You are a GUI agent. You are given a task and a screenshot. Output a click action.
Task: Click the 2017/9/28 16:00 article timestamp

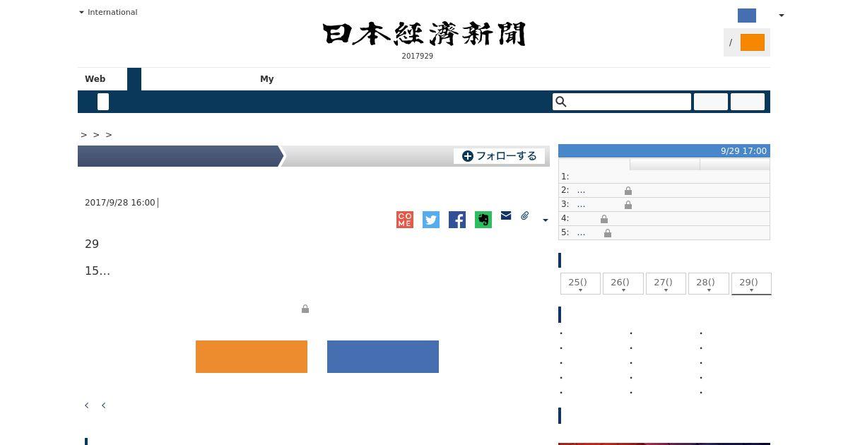coord(120,203)
